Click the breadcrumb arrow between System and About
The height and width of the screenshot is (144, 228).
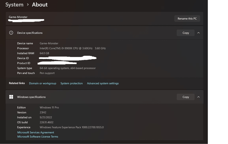click(x=28, y=5)
